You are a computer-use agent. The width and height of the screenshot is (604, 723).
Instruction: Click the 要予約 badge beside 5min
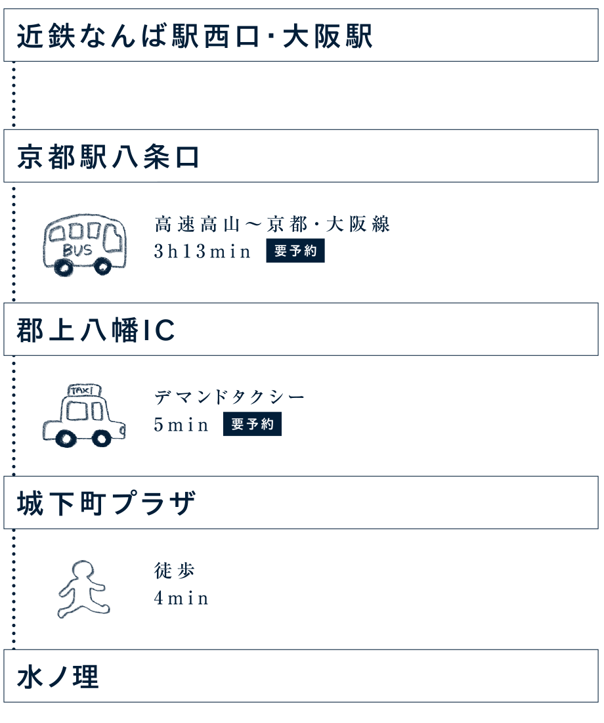pyautogui.click(x=252, y=424)
